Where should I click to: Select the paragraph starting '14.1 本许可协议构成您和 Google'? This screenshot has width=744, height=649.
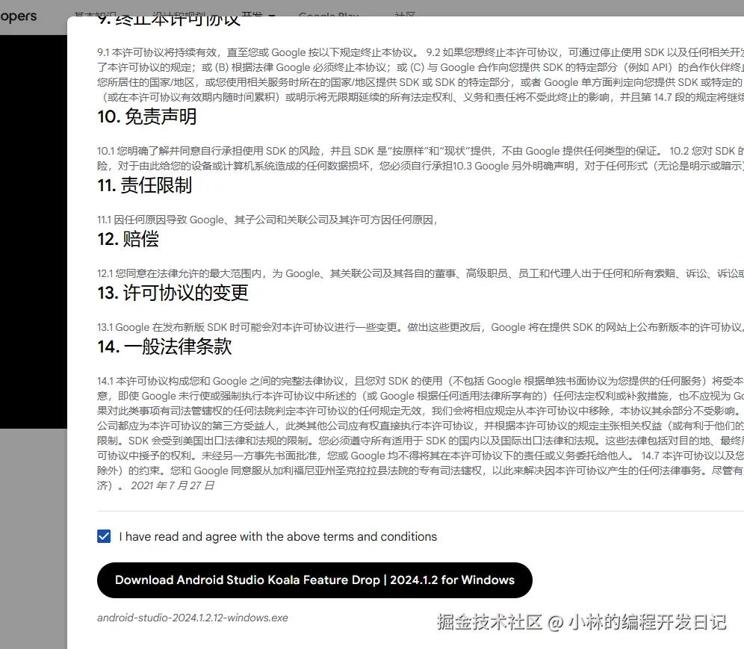(421, 433)
